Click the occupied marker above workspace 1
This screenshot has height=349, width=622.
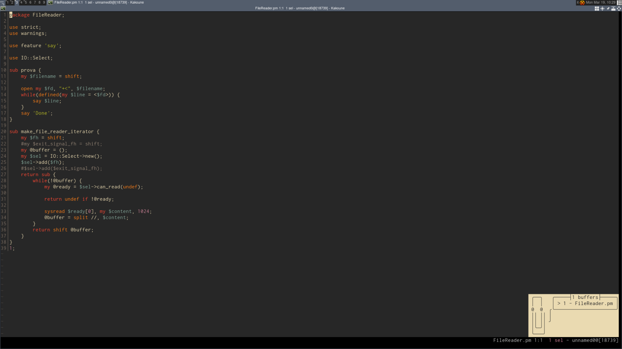(6, 1)
